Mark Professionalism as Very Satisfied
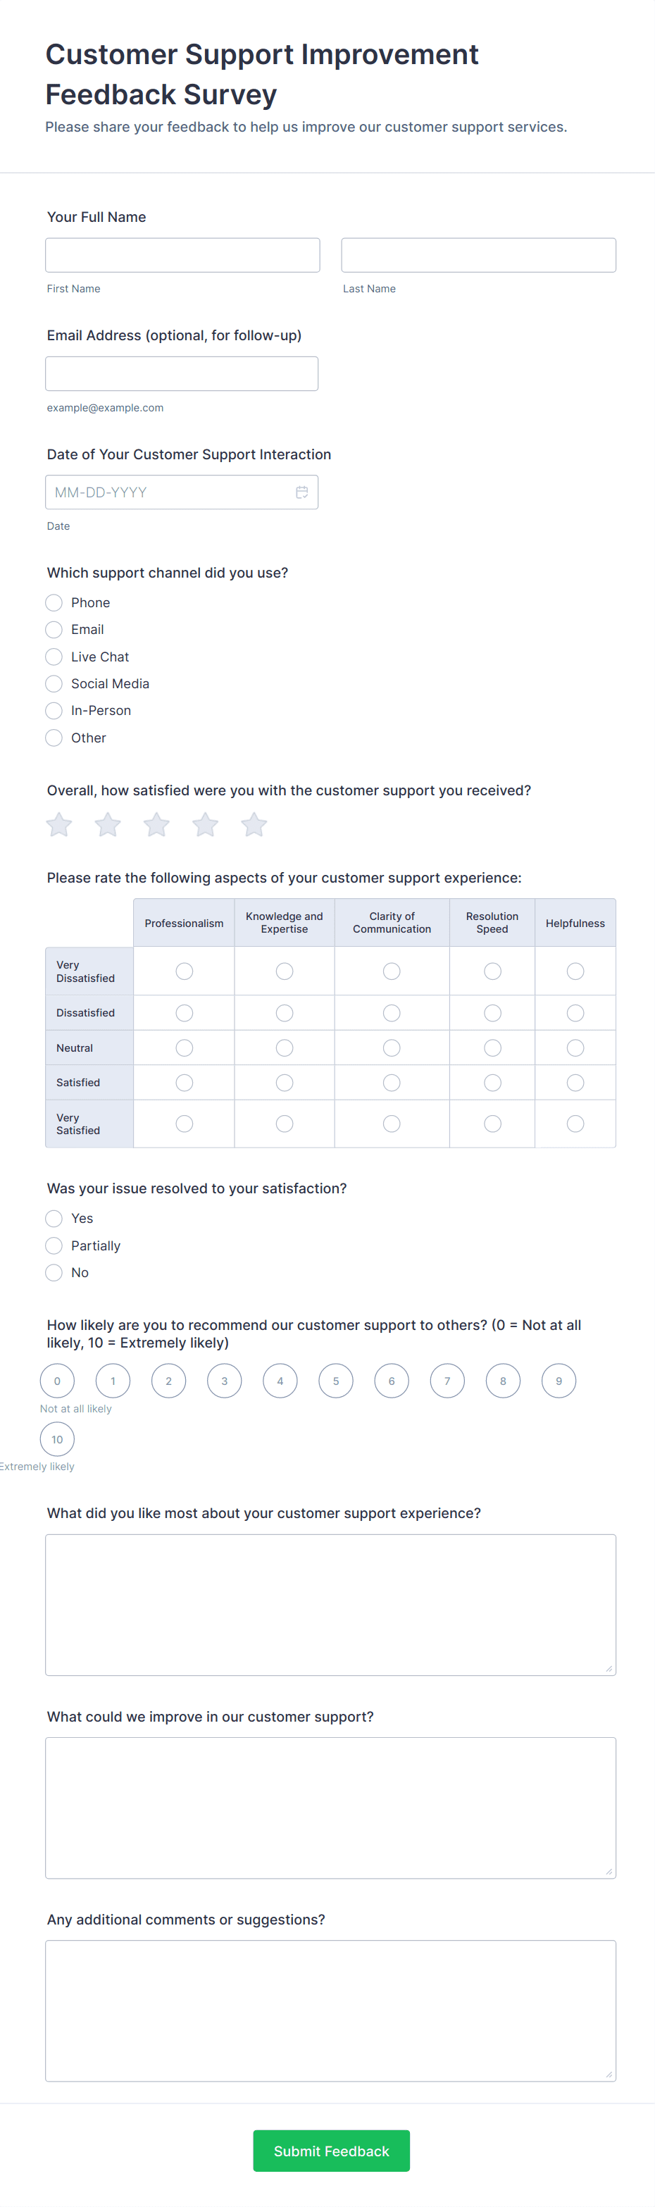 (x=184, y=1124)
